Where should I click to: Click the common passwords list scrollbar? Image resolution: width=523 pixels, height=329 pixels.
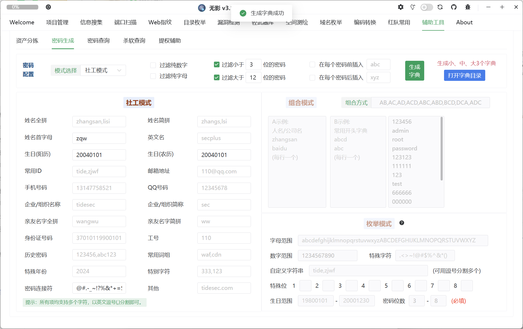(x=441, y=149)
